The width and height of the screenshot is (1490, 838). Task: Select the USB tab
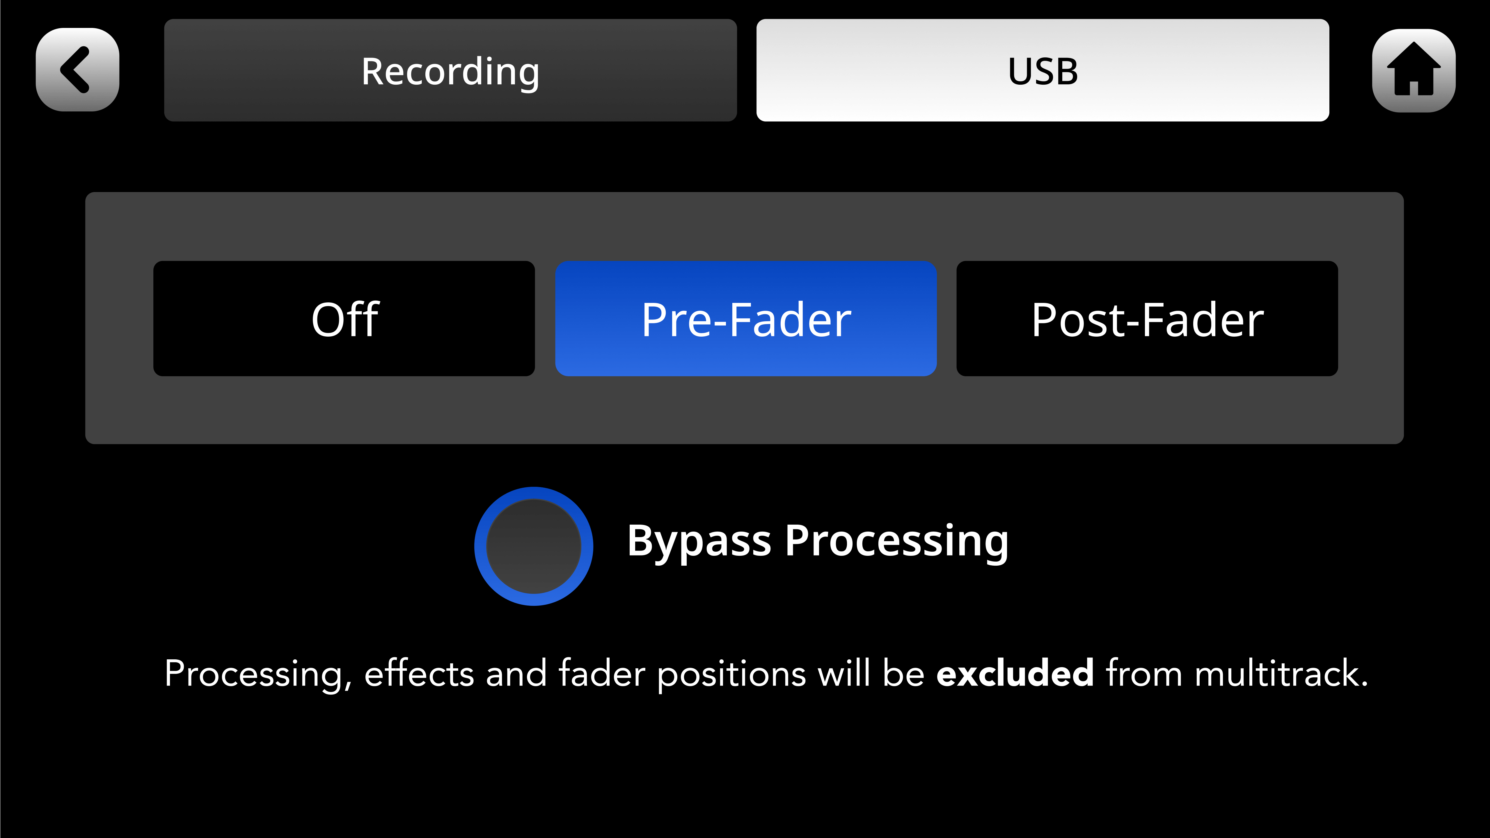click(1042, 70)
